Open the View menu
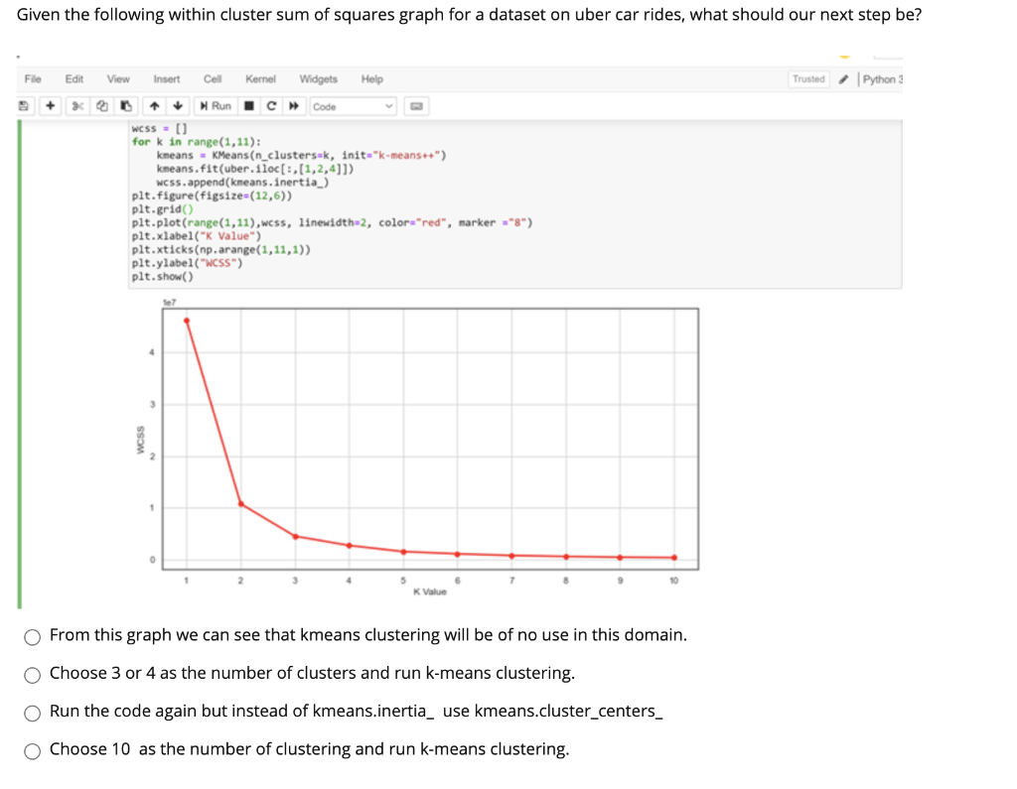 click(x=118, y=79)
